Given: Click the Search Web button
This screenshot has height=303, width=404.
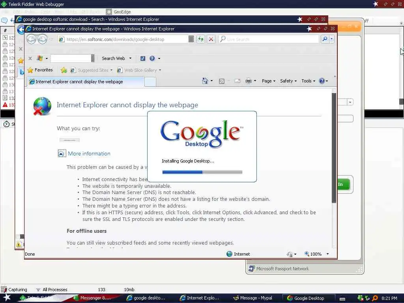Looking at the screenshot, I should click(x=113, y=58).
